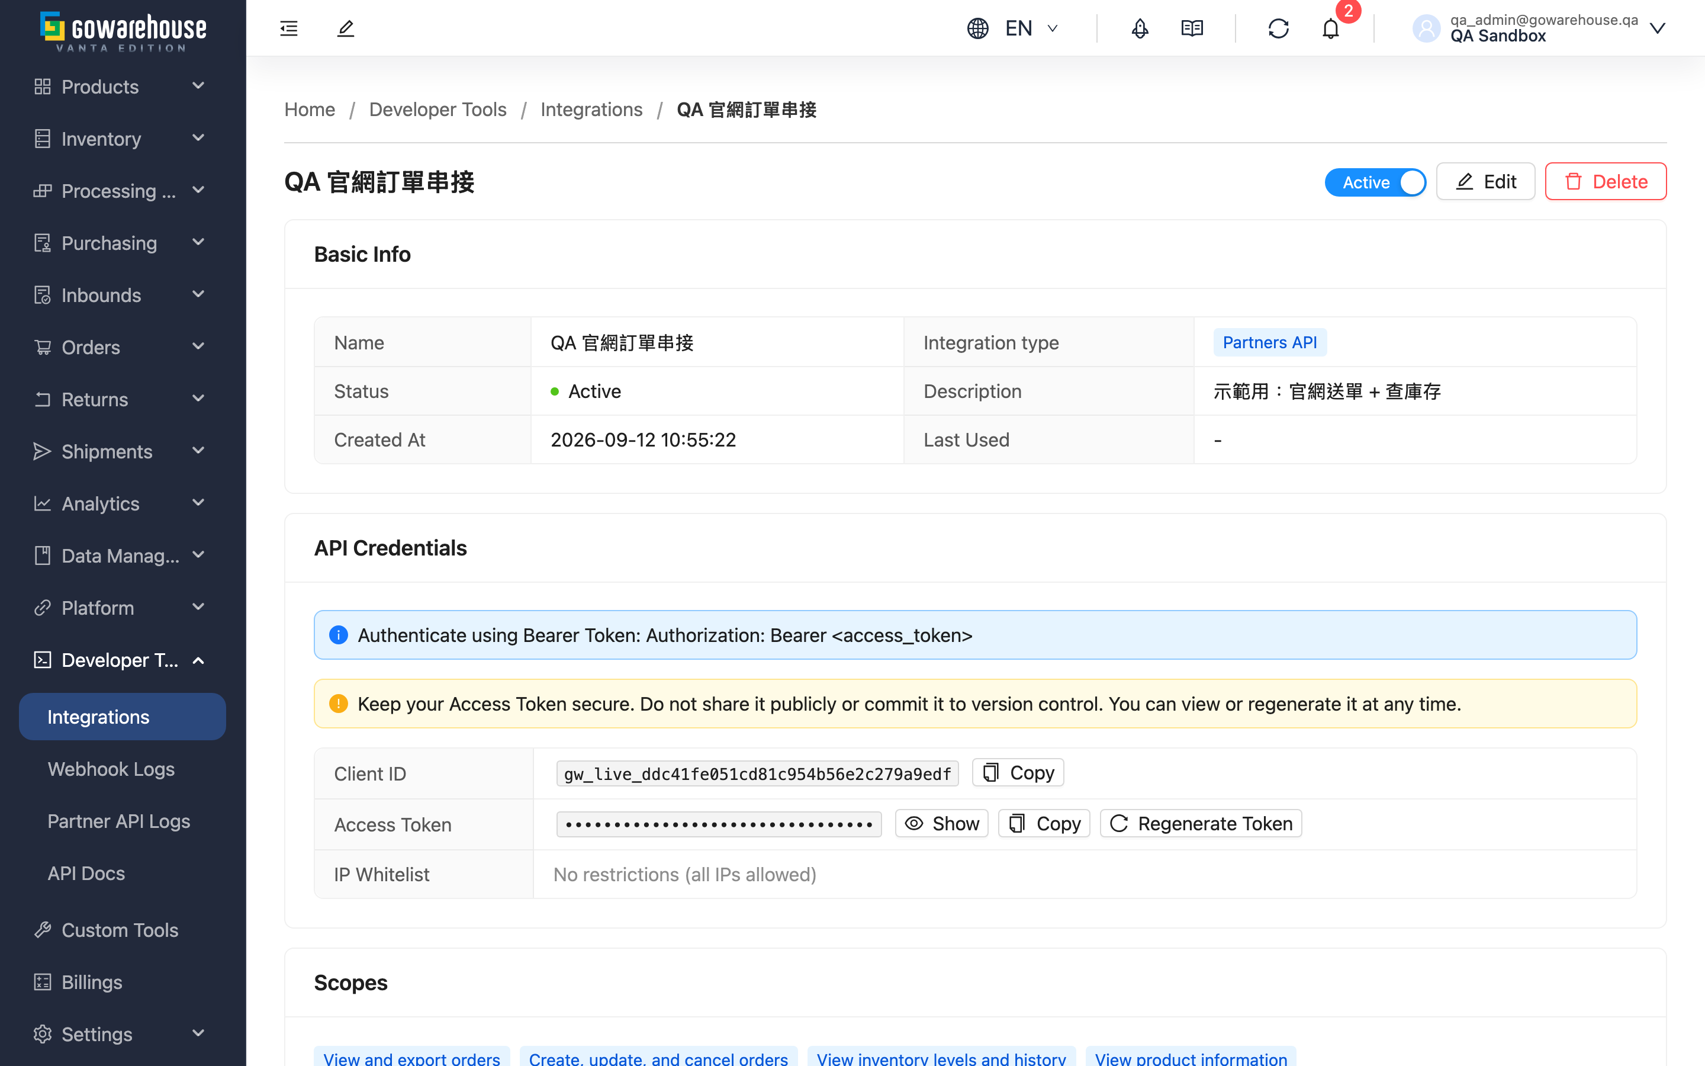1705x1066 pixels.
Task: Click the pencil edit icon in top bar
Action: (x=345, y=28)
